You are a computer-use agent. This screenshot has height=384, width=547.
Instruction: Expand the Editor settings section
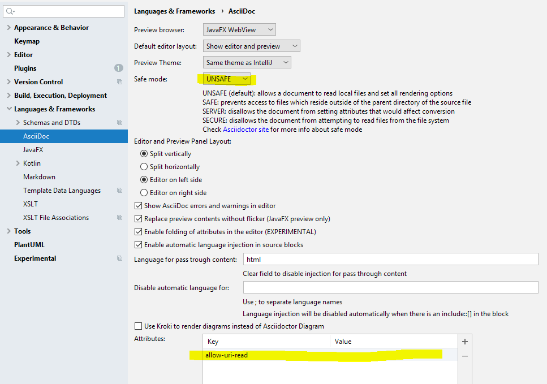point(8,55)
